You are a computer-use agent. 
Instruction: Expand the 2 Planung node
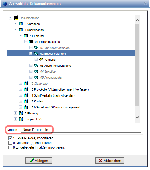point(15,113)
